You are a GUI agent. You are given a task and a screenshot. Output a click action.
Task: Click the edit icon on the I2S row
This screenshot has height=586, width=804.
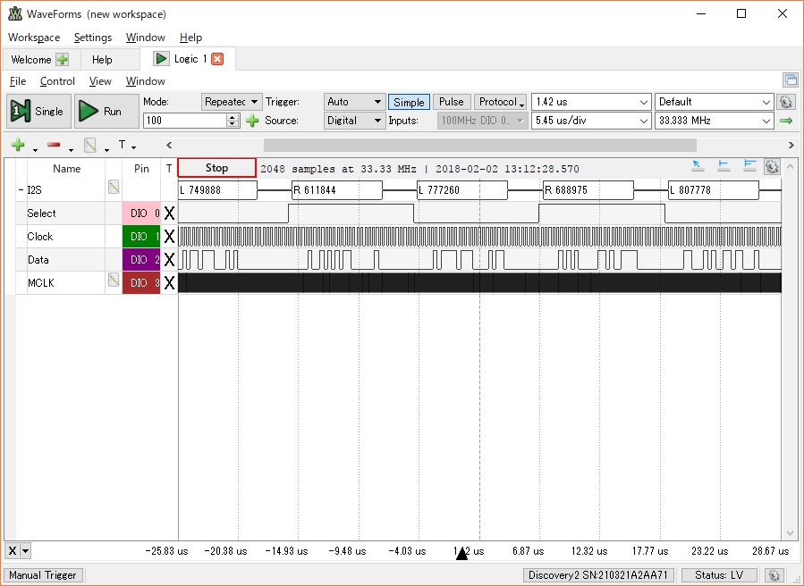click(114, 187)
